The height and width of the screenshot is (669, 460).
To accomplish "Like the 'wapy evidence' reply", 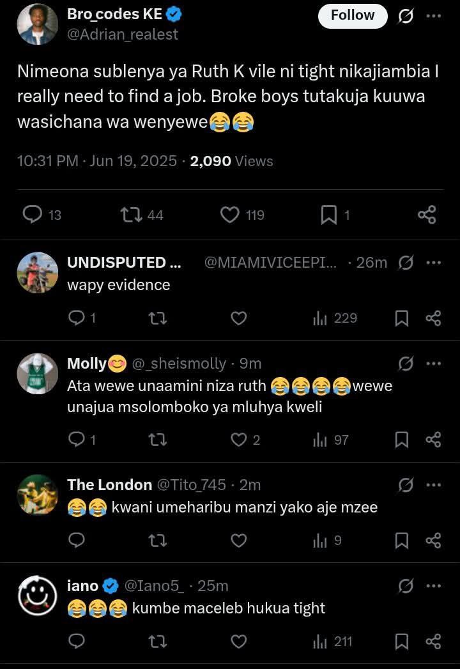I will (x=238, y=318).
